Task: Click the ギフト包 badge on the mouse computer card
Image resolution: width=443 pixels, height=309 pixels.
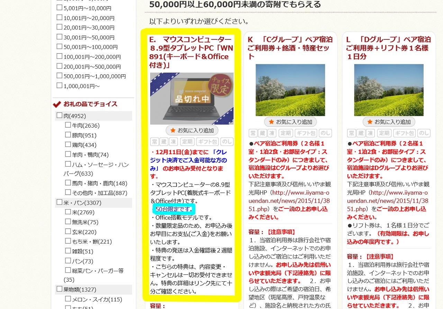Action: pyautogui.click(x=208, y=141)
